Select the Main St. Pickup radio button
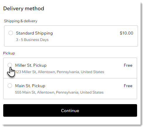Image resolution: width=145 pixels, height=129 pixels. click(x=10, y=86)
